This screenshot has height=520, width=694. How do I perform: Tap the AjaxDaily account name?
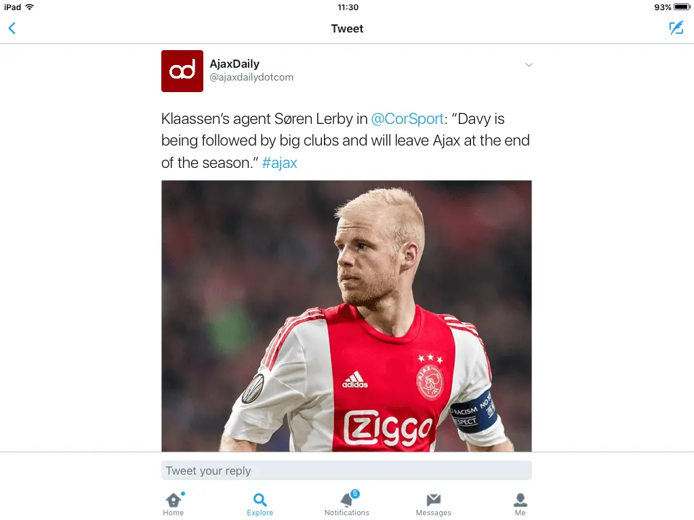coord(234,64)
